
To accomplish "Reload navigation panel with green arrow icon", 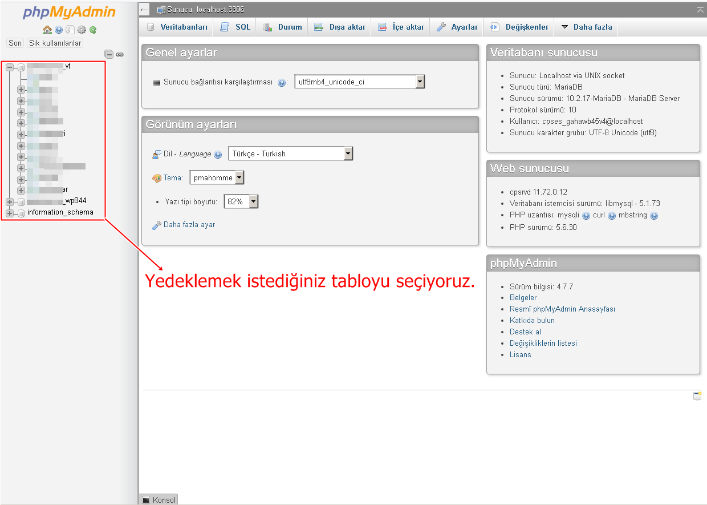I will 93,30.
